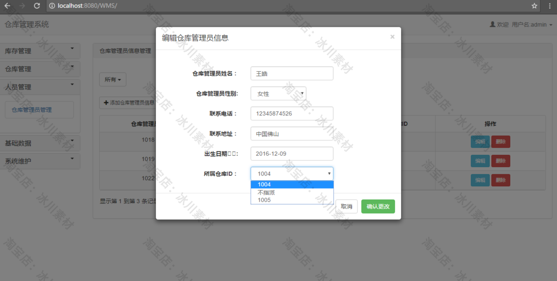The image size is (557, 281).
Task: Click the address bar URL
Action: point(88,6)
